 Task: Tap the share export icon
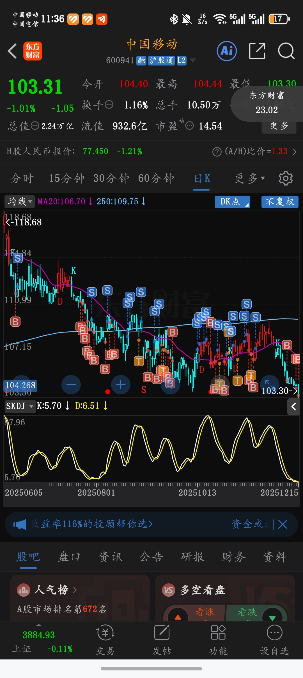257,51
